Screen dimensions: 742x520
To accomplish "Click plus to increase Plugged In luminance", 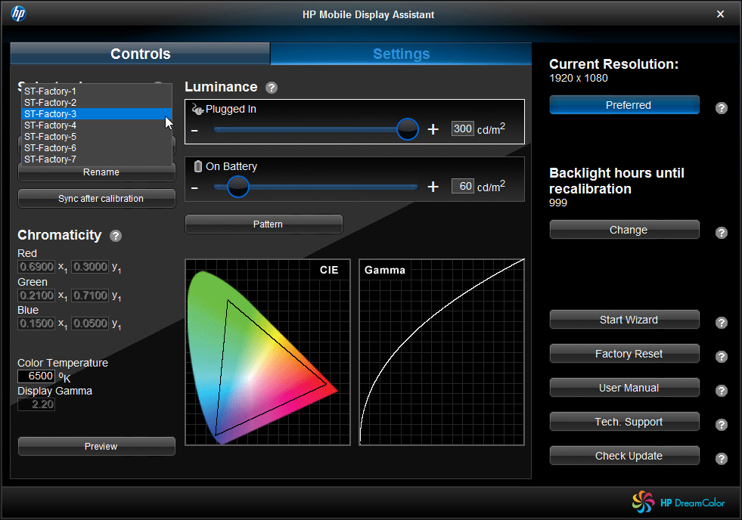I will [x=433, y=129].
